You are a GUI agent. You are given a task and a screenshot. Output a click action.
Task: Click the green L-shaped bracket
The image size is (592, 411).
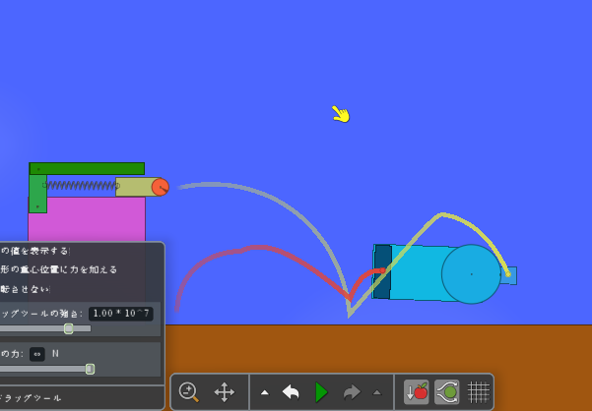pyautogui.click(x=87, y=169)
